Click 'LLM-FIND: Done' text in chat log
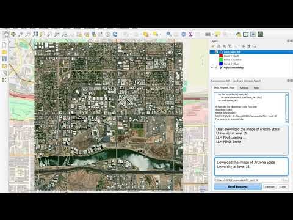The image size is (293, 220). click(228, 142)
